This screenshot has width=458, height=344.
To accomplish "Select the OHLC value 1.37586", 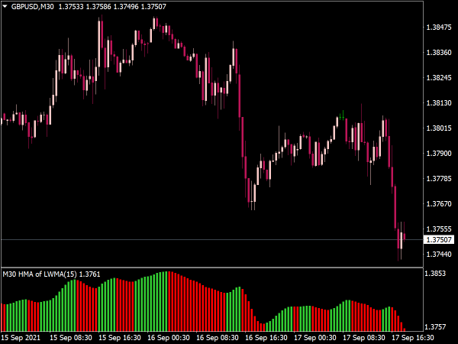I will click(98, 6).
